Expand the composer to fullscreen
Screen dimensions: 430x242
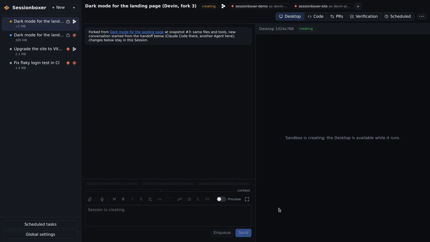click(247, 199)
